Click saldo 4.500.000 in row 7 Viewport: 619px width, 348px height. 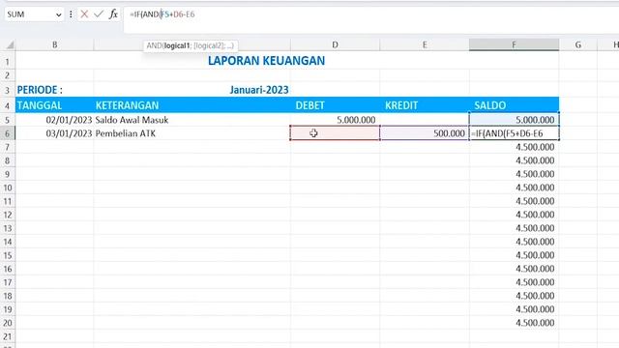pos(535,147)
